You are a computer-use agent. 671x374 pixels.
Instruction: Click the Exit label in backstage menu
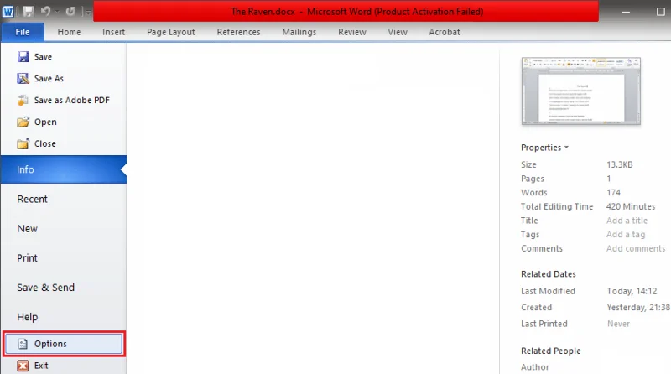pos(41,366)
